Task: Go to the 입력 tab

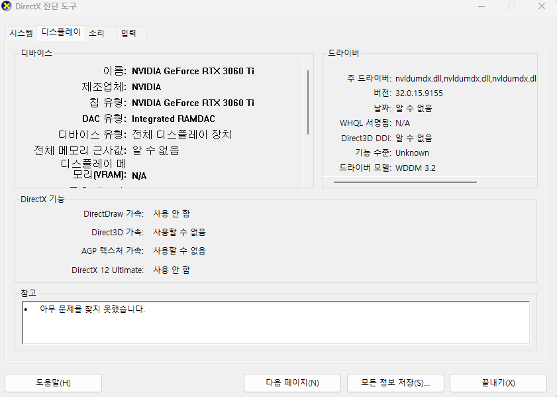Action: click(128, 33)
